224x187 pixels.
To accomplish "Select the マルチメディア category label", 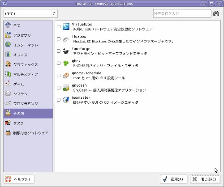I will tap(26, 74).
